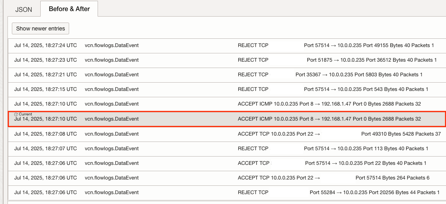Click vcn.flowlogs.DataEvent type in the 18:27:21 row

111,75
